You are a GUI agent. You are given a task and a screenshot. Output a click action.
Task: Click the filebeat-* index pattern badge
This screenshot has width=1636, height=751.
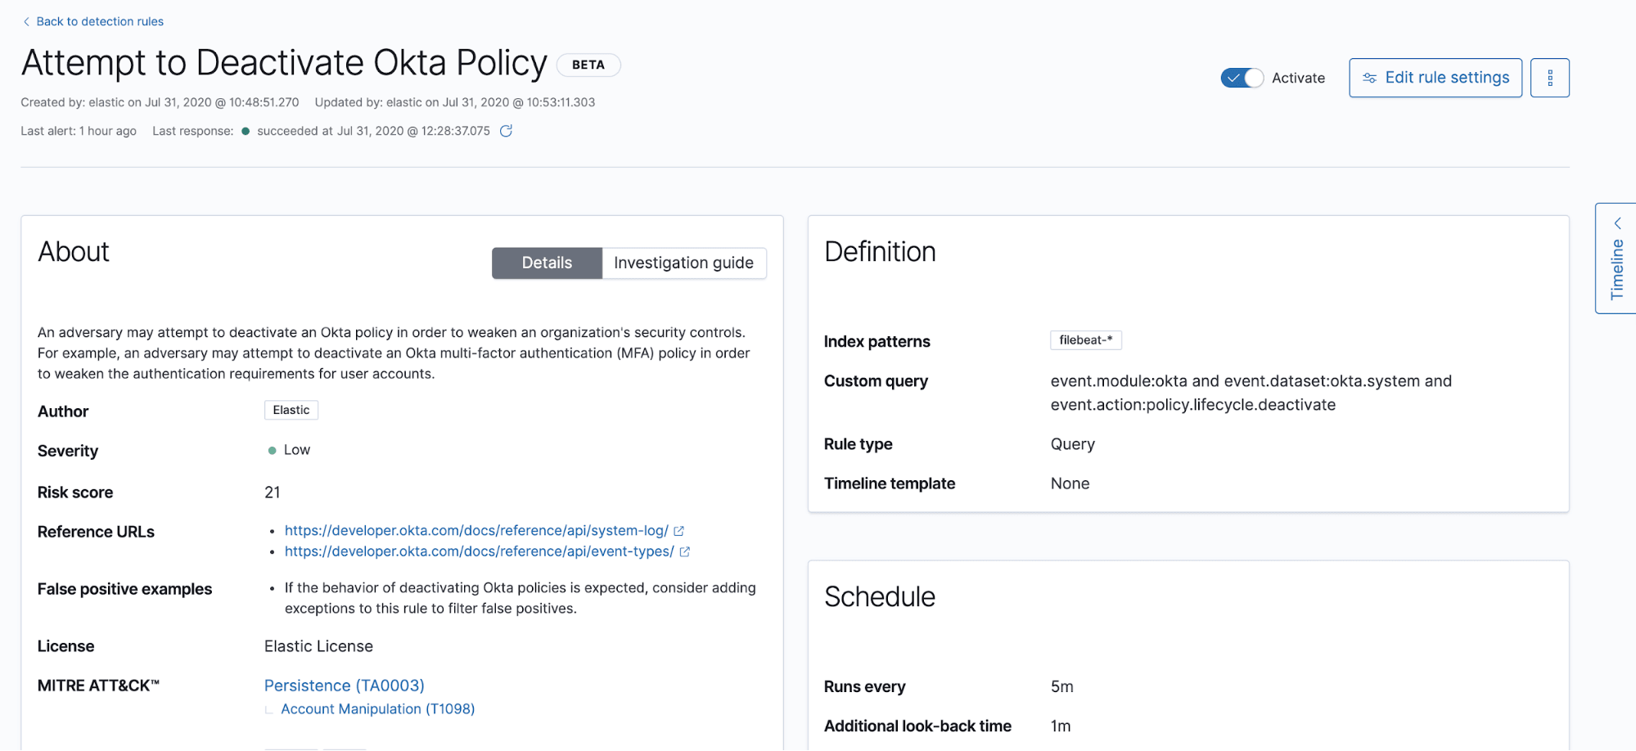pos(1086,340)
